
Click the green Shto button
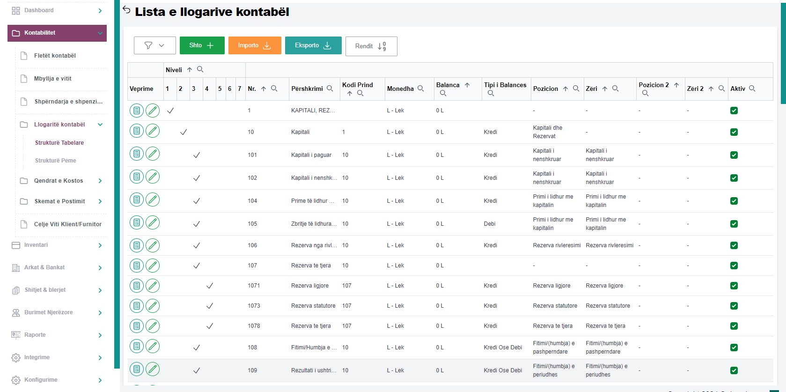pos(202,45)
